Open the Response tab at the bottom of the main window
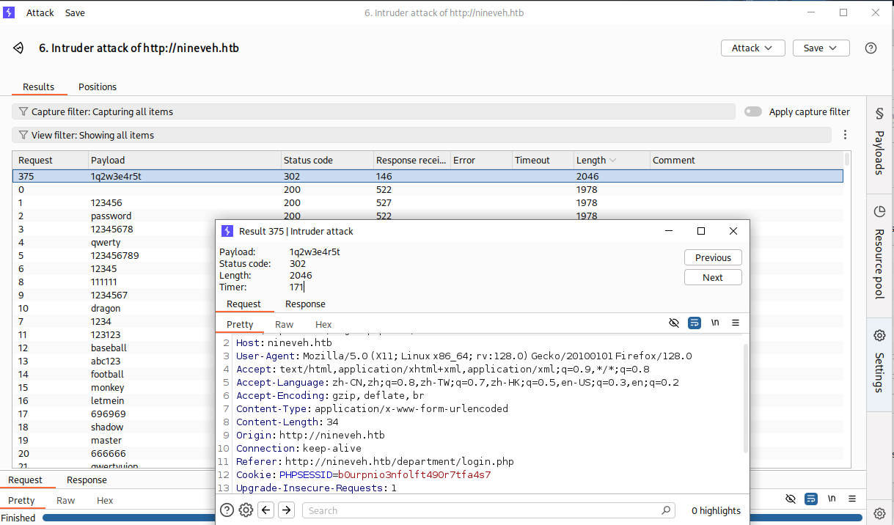This screenshot has height=525, width=894. 87,480
